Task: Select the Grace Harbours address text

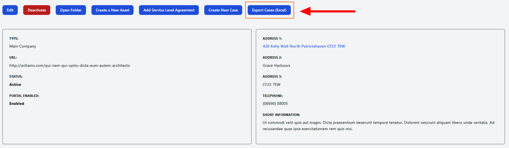Action: pyautogui.click(x=276, y=65)
